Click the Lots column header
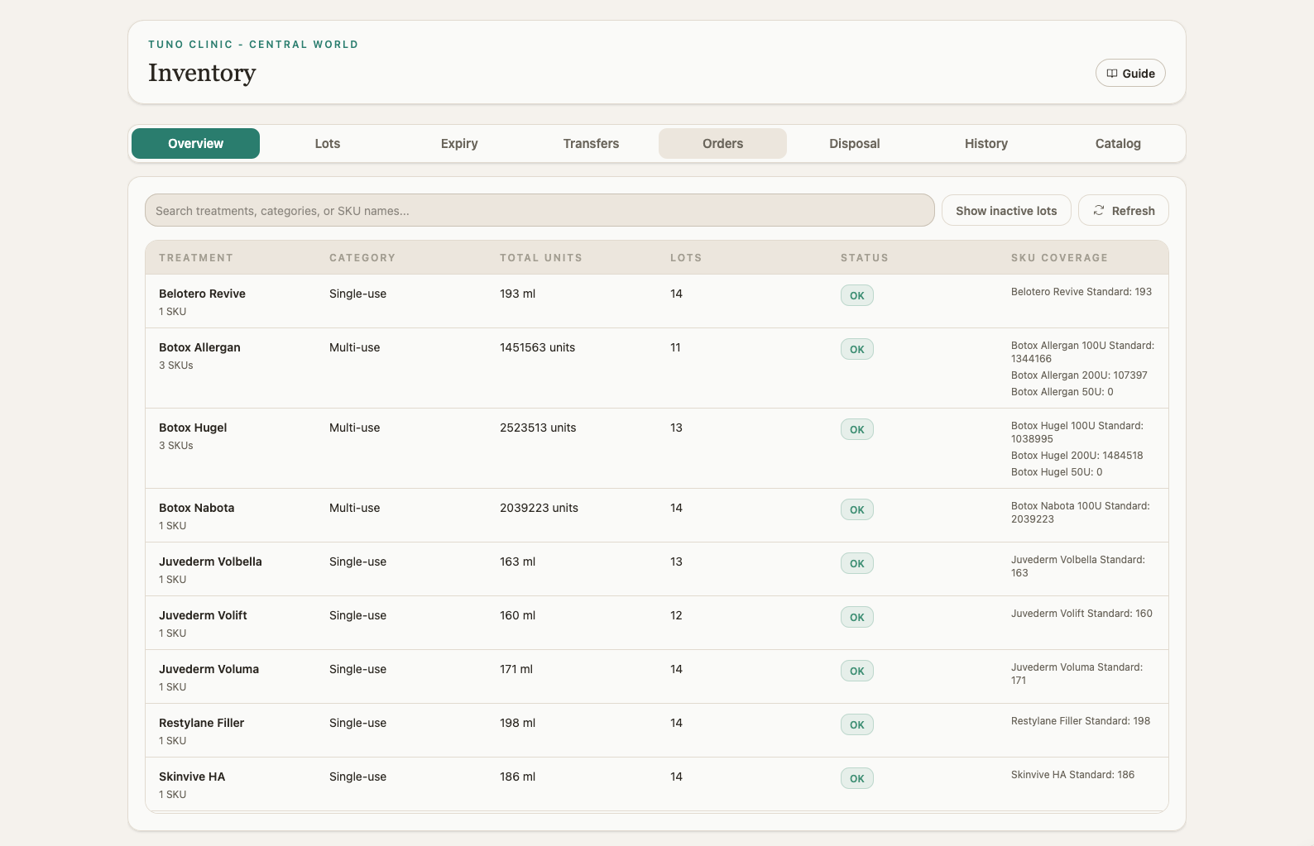The image size is (1314, 846). coord(686,258)
